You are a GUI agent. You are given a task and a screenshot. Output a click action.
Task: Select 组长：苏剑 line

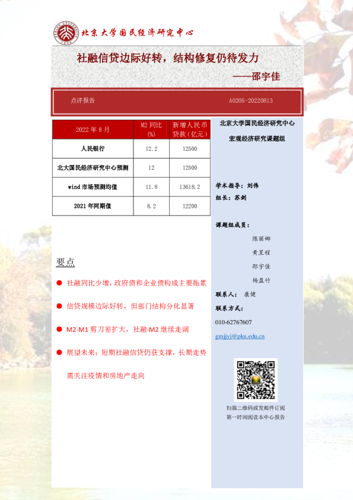tap(231, 198)
